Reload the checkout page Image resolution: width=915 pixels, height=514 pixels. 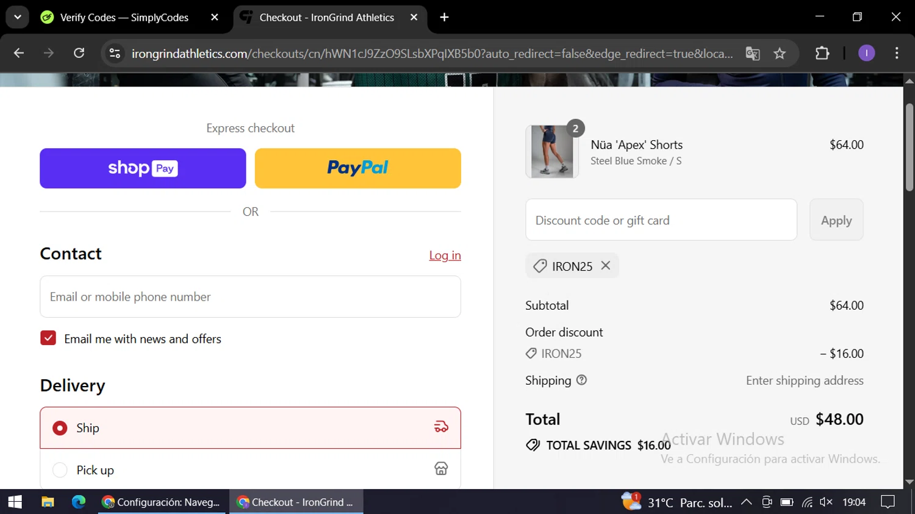(79, 53)
